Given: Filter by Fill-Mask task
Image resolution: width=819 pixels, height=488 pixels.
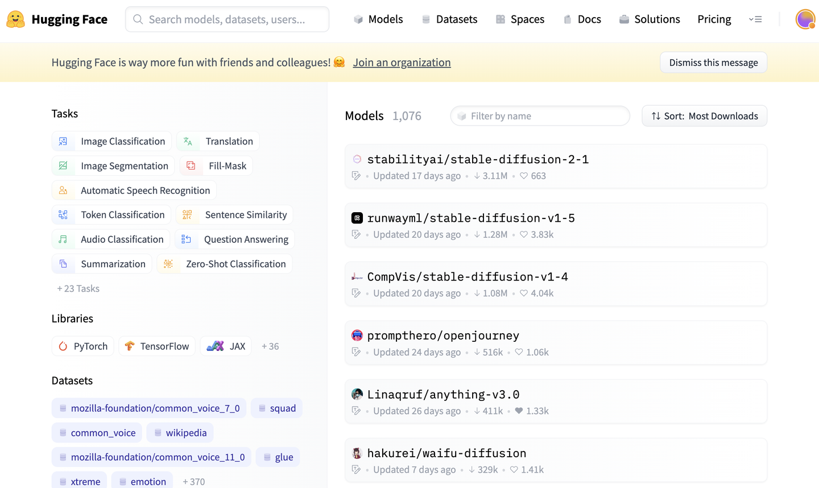Looking at the screenshot, I should point(216,166).
